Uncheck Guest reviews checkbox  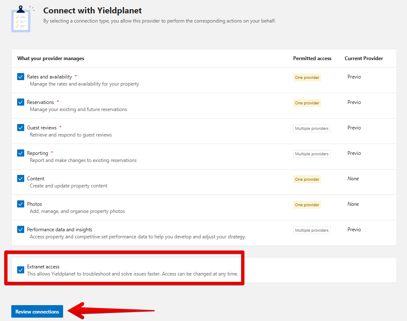(21, 128)
